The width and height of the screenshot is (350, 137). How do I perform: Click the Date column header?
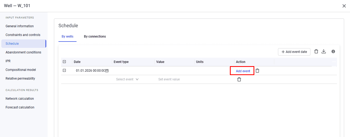[x=77, y=62]
